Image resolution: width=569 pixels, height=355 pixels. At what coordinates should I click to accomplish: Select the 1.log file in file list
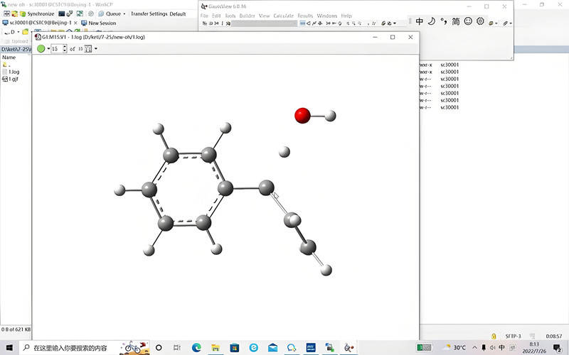pos(14,72)
